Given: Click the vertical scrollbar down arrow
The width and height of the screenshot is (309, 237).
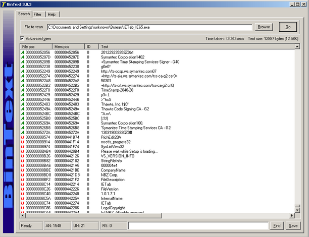Looking at the screenshot, I should (297, 210).
